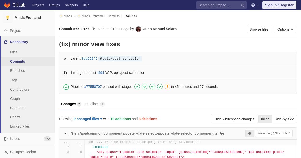
Task: Switch to Side-by-side diff view
Action: tap(284, 119)
